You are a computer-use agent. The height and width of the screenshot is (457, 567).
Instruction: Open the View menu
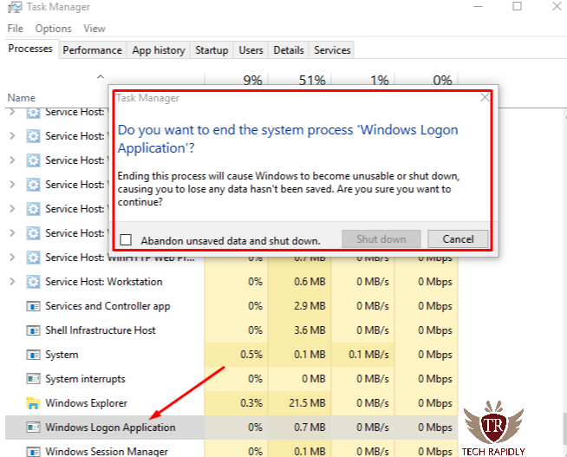[x=94, y=29]
